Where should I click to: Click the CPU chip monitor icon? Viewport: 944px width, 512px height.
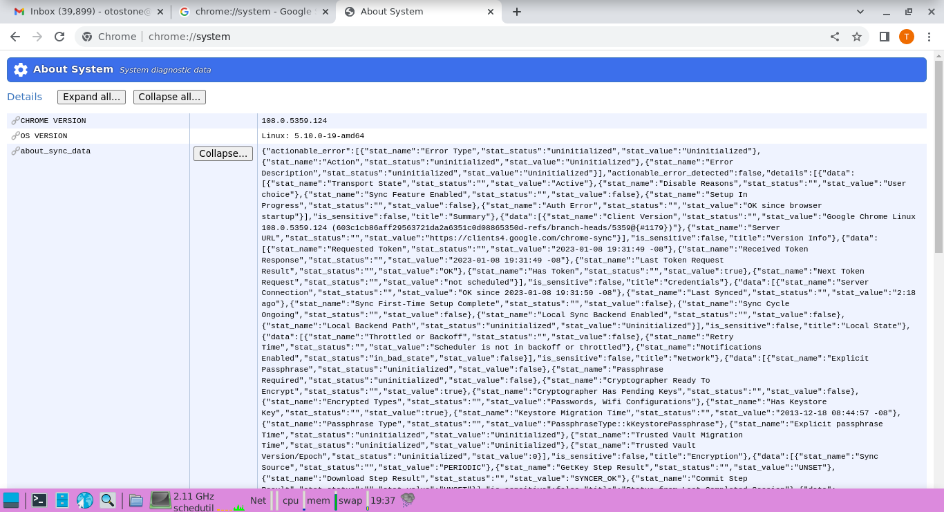click(x=160, y=500)
